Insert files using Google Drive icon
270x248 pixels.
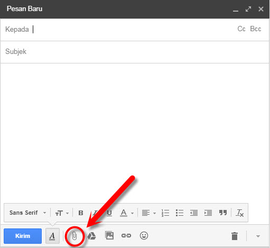pyautogui.click(x=91, y=236)
